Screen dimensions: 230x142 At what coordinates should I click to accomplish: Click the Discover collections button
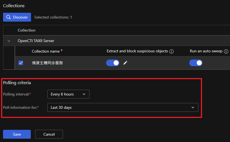click(x=17, y=17)
